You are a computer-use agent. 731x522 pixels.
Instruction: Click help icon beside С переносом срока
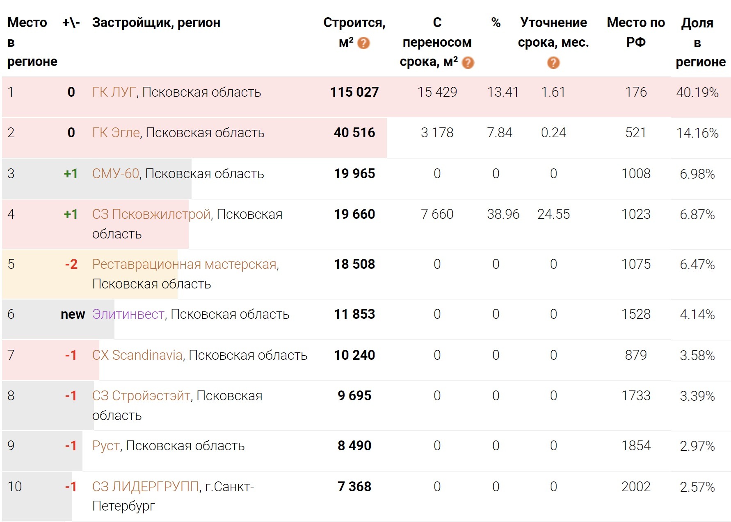(468, 63)
